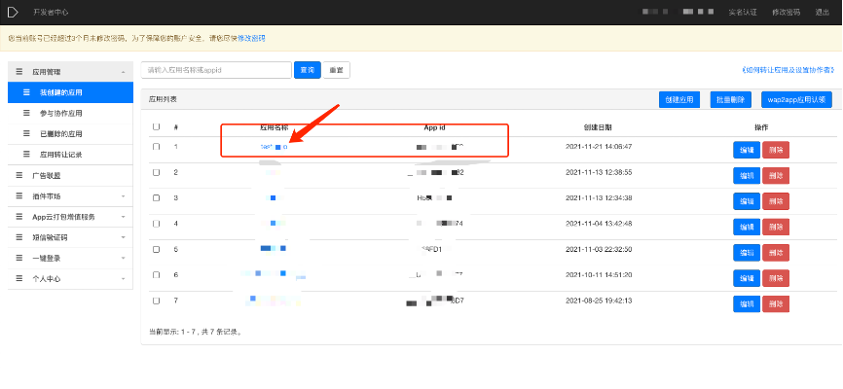The image size is (843, 389).
Task: Click 开发者中心 in top bar
Action: (51, 12)
